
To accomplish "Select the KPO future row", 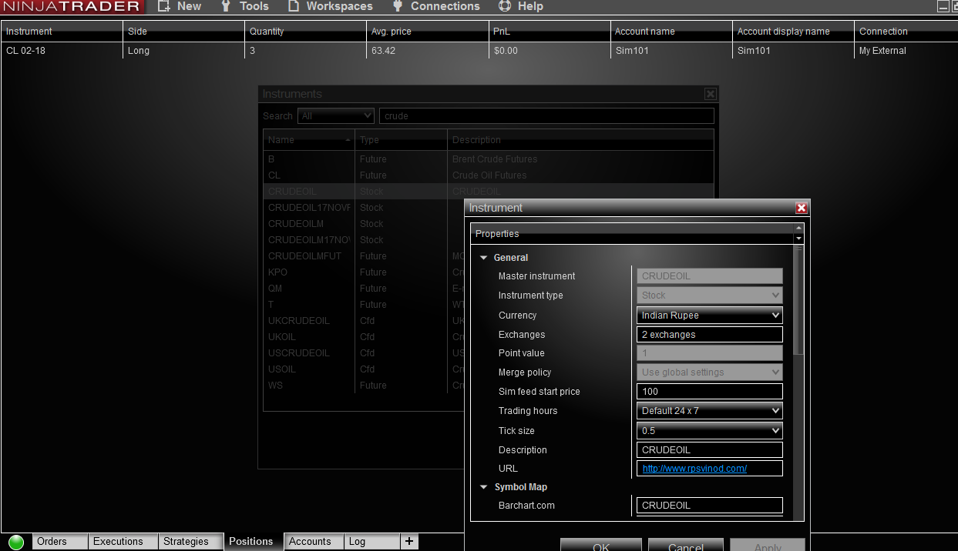I will pos(364,272).
